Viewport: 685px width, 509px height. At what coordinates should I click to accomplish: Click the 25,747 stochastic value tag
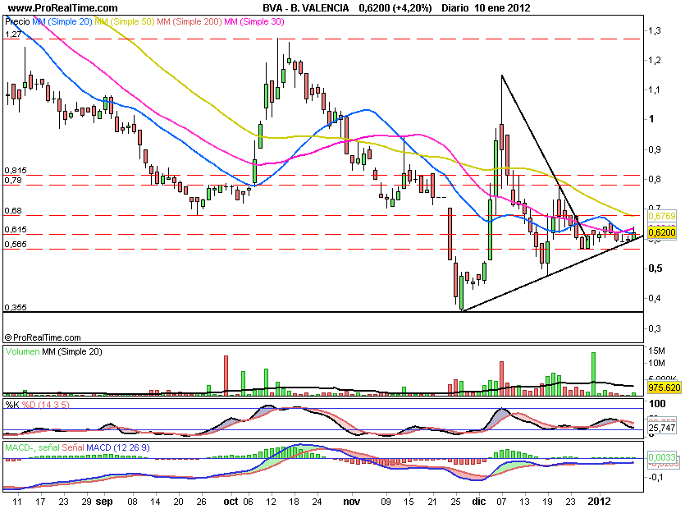pos(661,429)
